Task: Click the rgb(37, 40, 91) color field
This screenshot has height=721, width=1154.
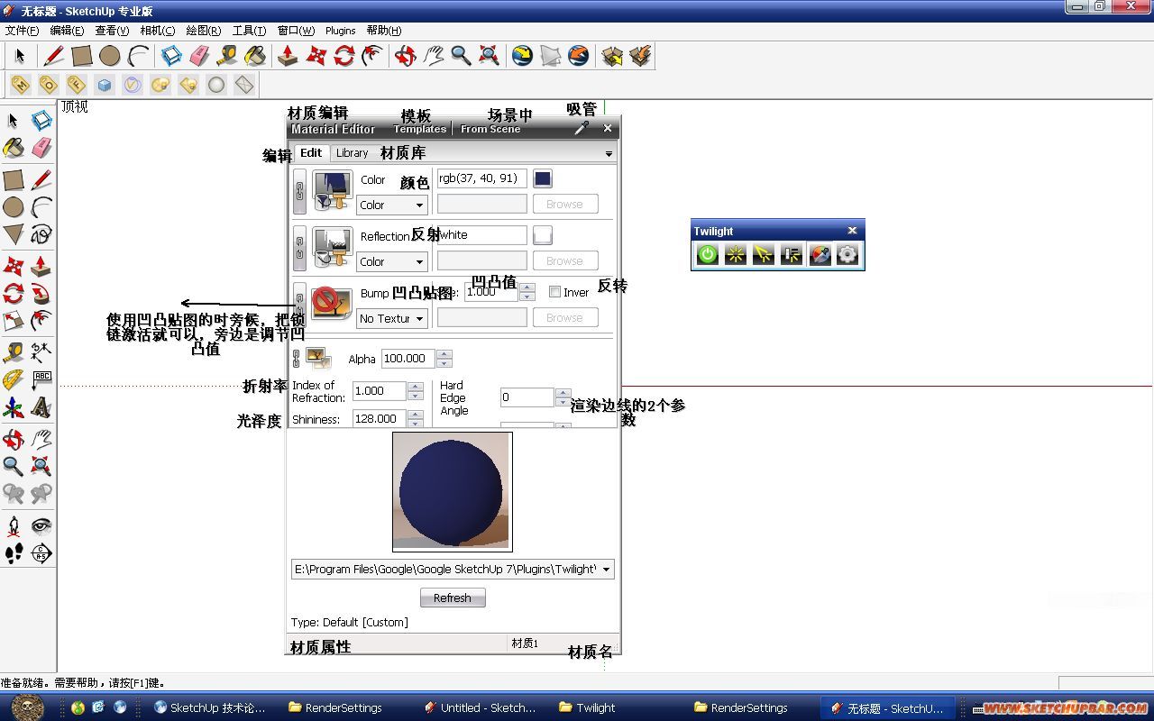Action: pyautogui.click(x=481, y=178)
